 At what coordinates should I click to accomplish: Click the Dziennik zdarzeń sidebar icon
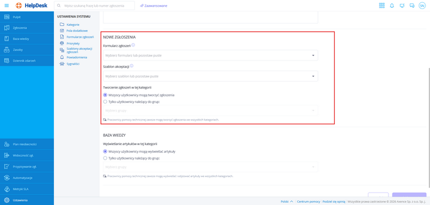(x=7, y=60)
